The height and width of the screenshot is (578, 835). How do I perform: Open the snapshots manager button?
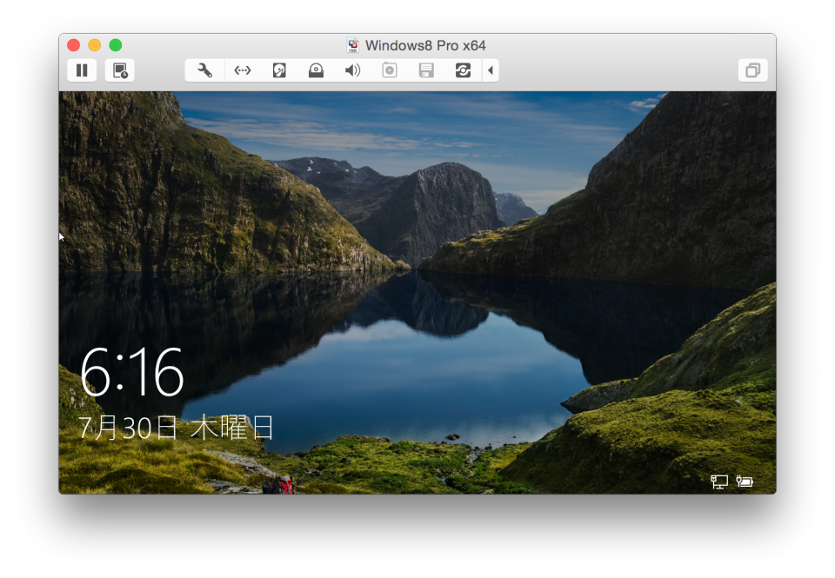120,70
